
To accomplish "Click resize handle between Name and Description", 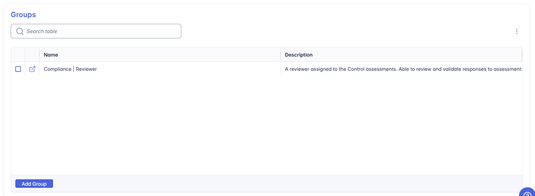I will 280,55.
